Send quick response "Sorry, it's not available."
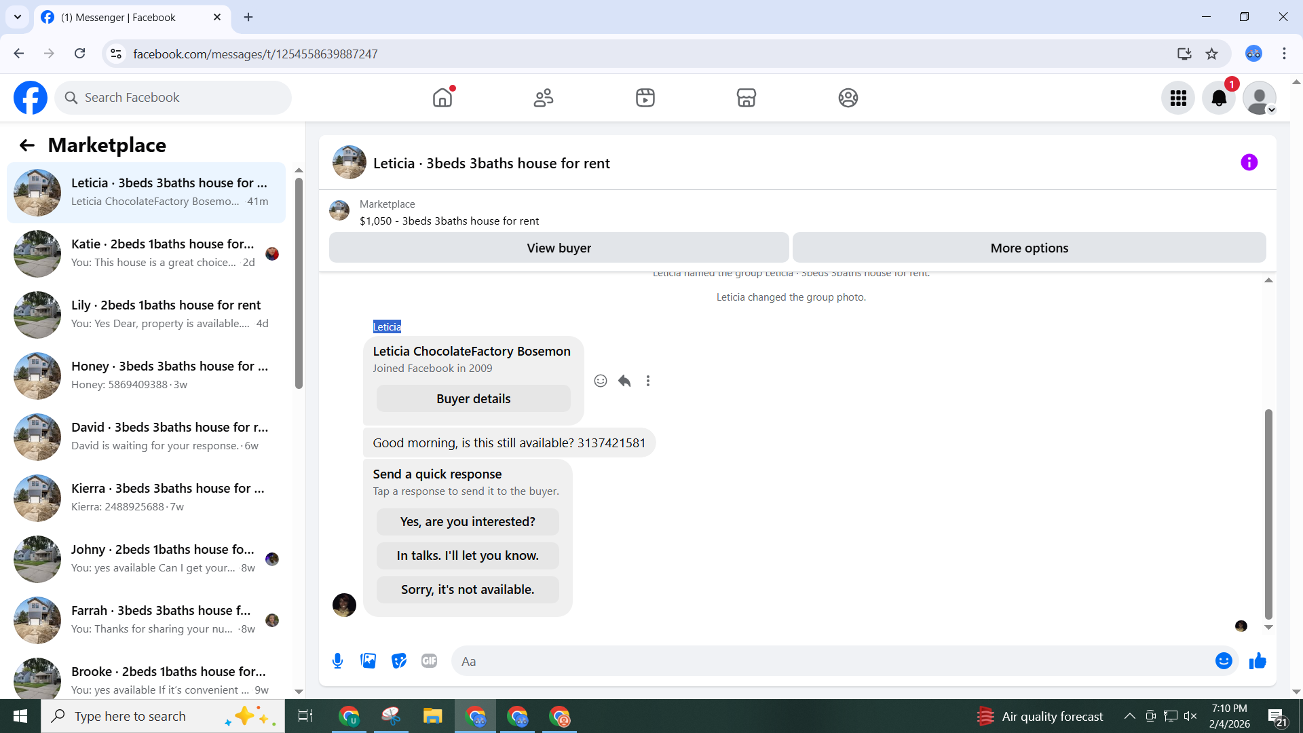 (x=468, y=589)
